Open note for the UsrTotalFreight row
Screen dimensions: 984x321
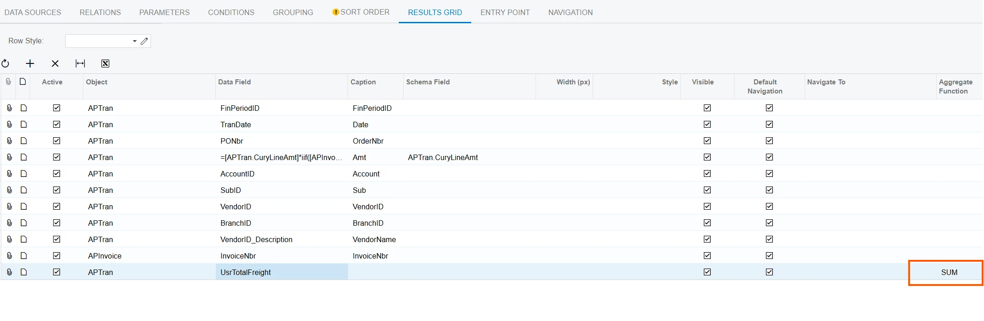pos(24,272)
